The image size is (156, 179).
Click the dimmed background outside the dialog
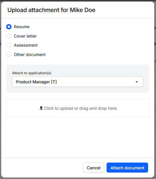point(155,91)
